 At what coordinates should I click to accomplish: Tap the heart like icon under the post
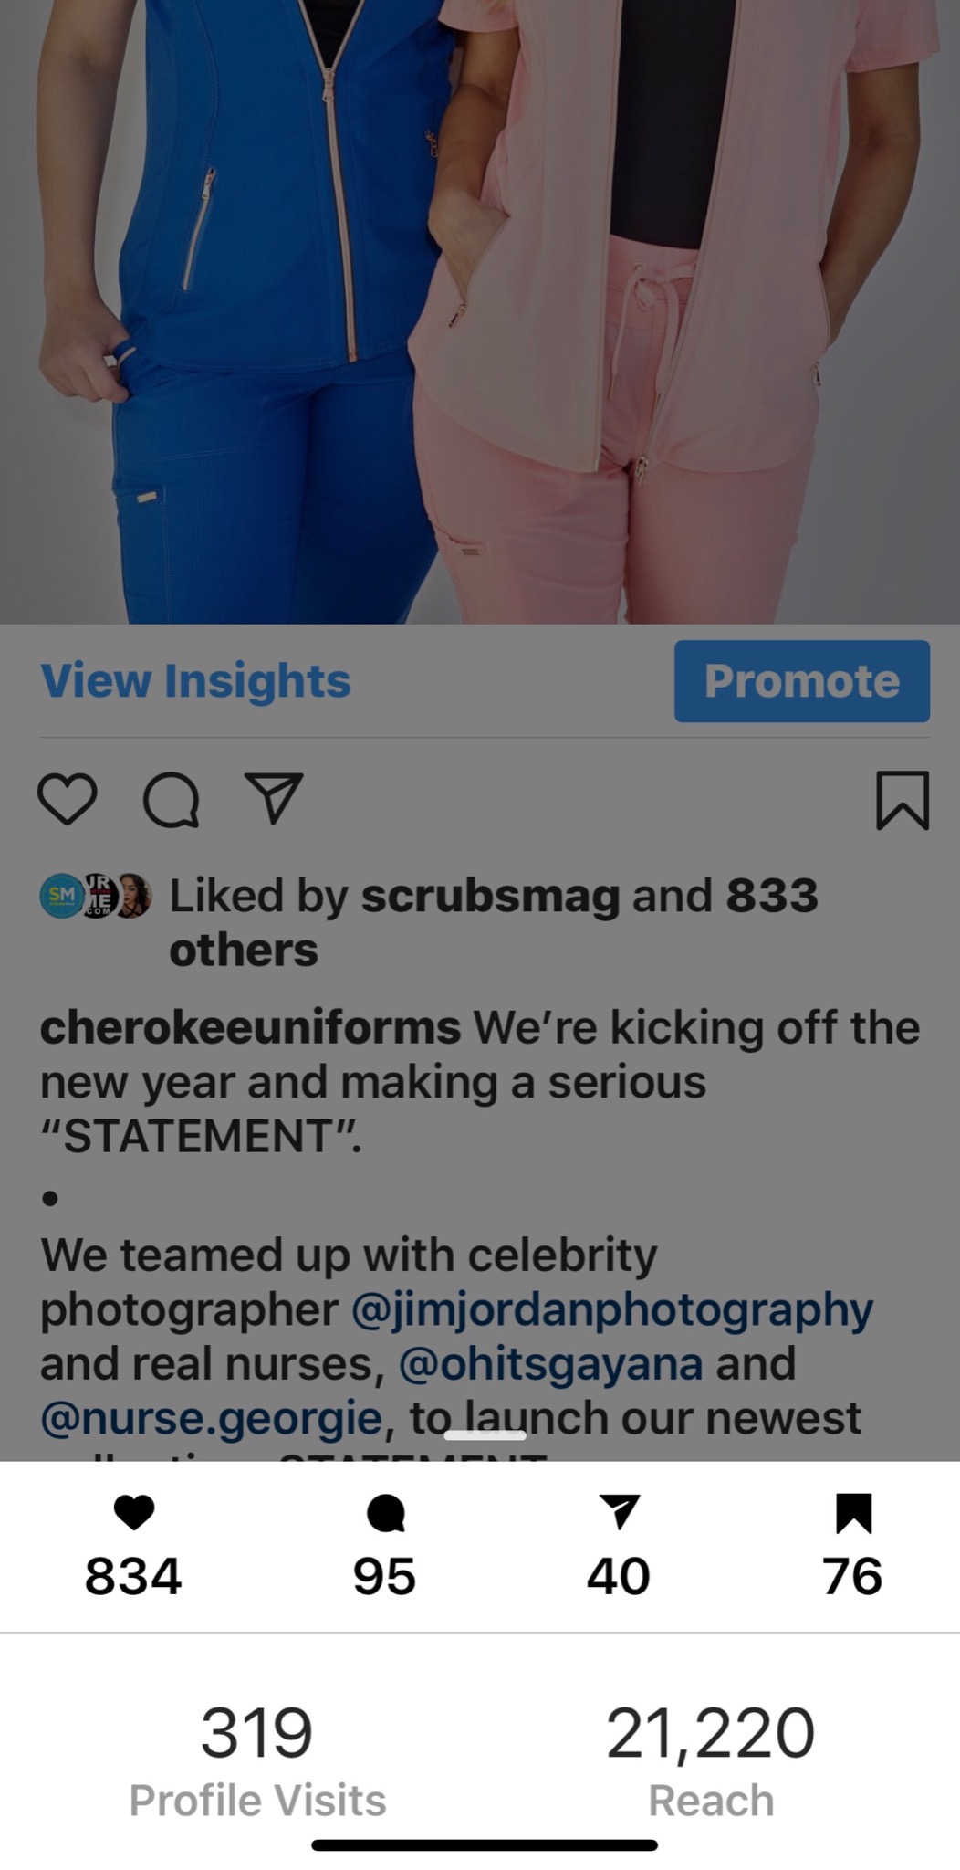coord(68,799)
